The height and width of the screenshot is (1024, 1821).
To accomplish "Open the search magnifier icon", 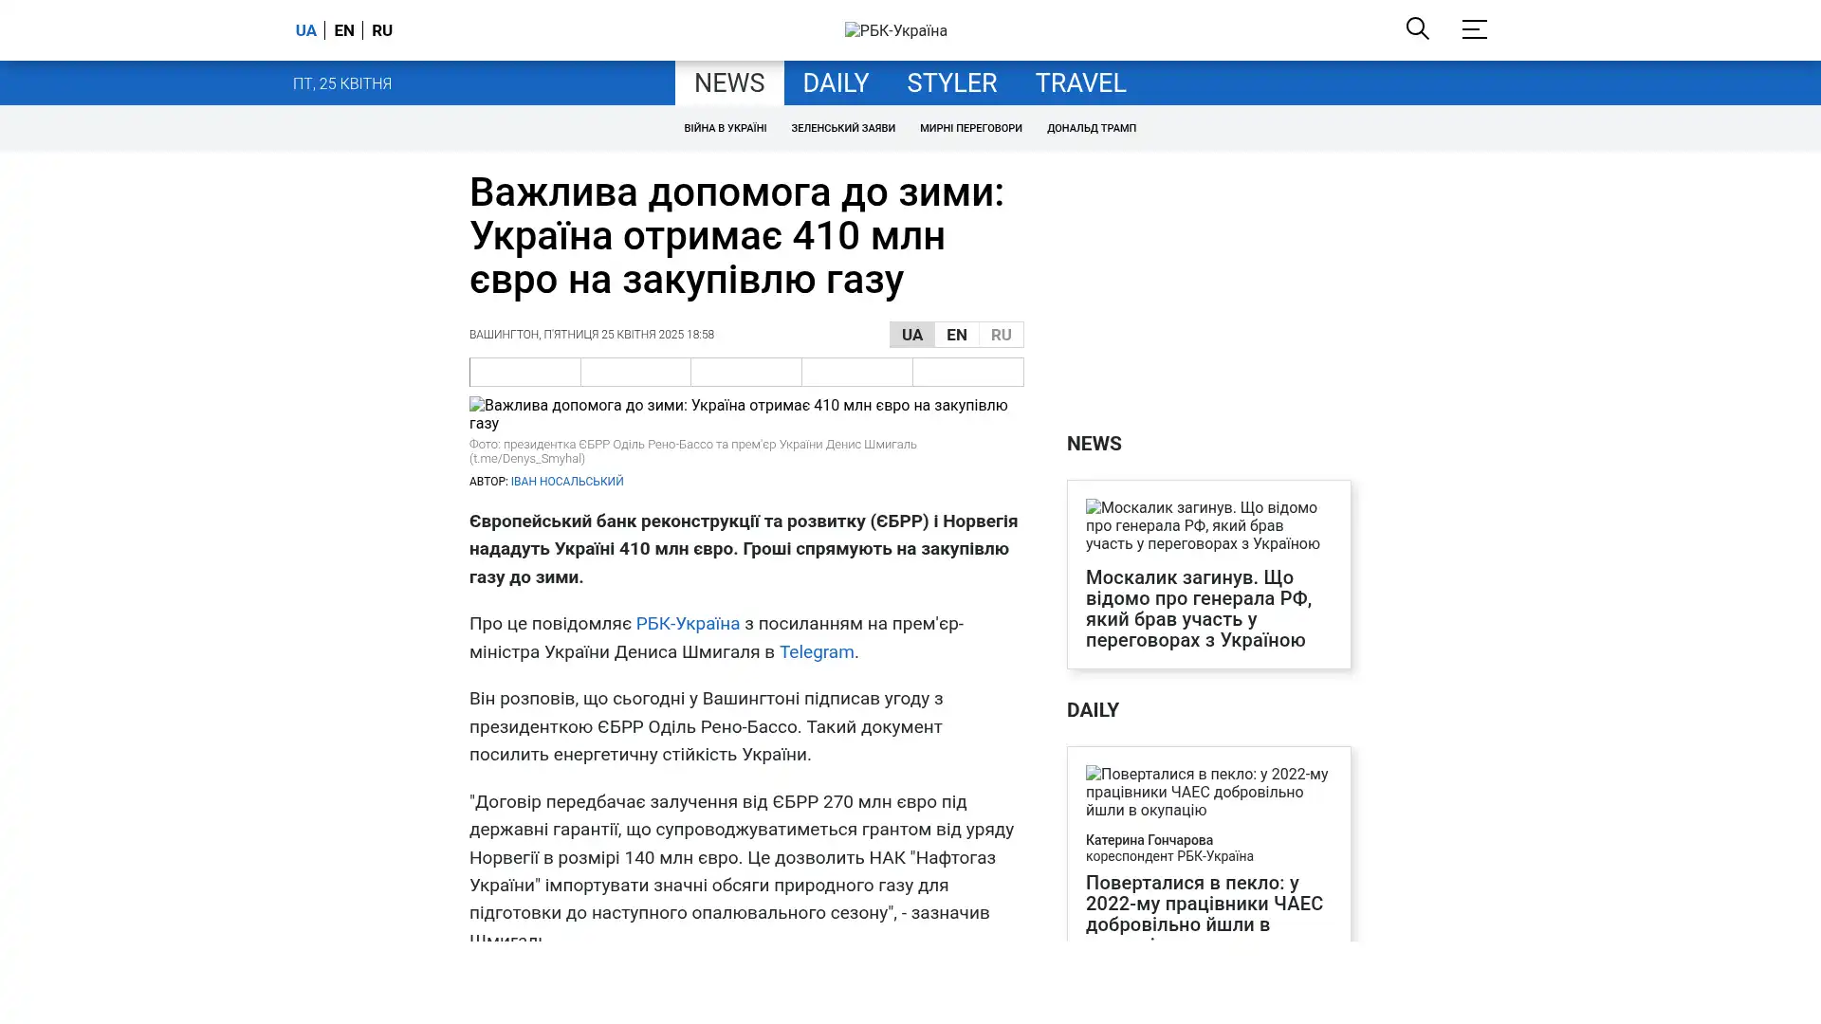I will tap(1417, 29).
